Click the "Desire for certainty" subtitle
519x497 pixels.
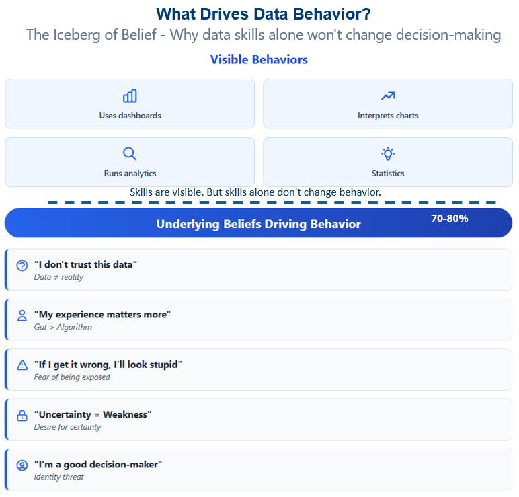click(67, 427)
